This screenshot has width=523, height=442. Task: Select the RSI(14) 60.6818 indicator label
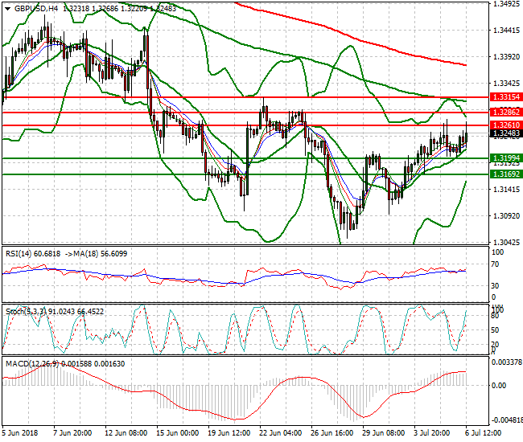coord(33,254)
